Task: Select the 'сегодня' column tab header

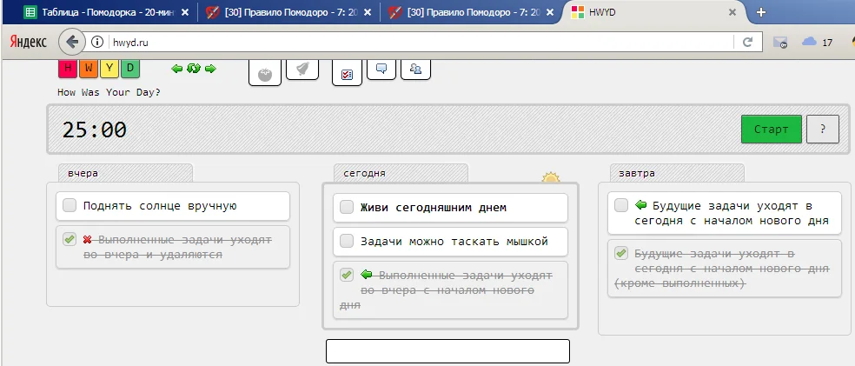Action: [x=400, y=173]
